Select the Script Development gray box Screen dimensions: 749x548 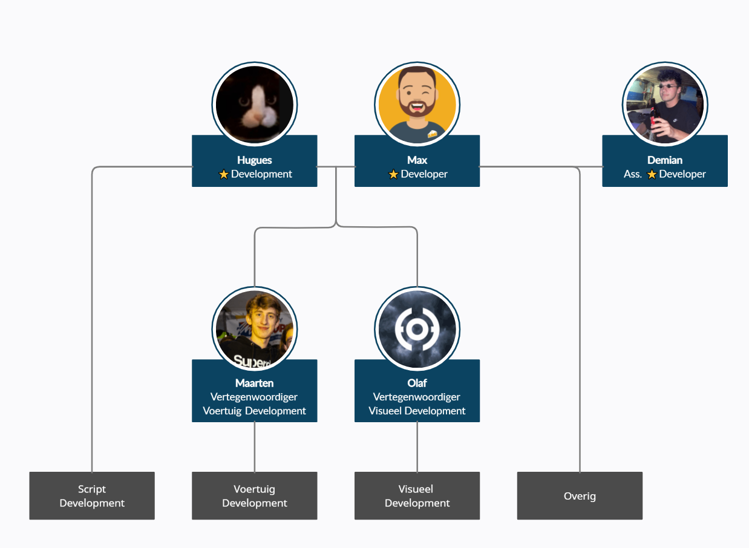(x=92, y=495)
